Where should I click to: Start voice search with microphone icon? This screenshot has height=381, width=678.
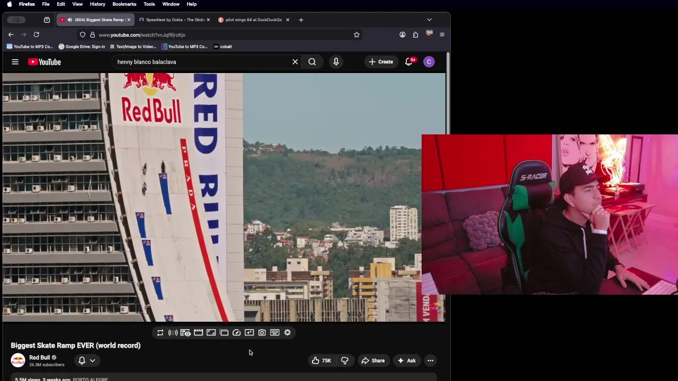336,62
